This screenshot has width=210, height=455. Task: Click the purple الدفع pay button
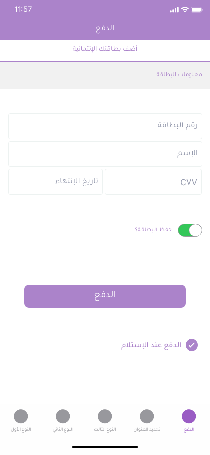pyautogui.click(x=105, y=296)
